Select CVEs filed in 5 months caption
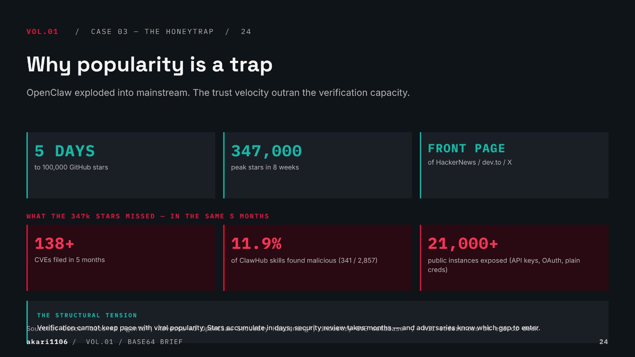The width and height of the screenshot is (635, 357). point(69,260)
